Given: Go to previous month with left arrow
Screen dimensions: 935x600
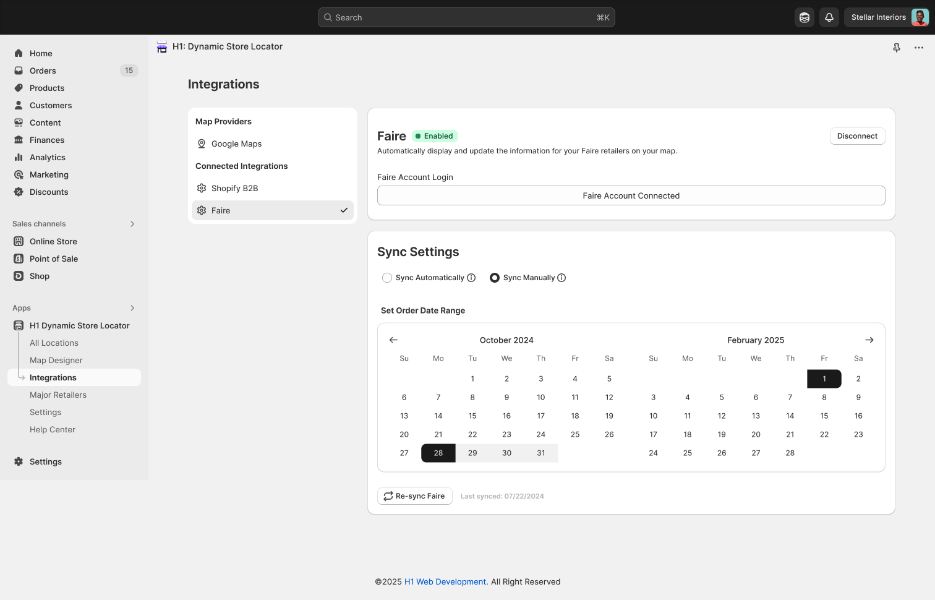Looking at the screenshot, I should point(393,340).
